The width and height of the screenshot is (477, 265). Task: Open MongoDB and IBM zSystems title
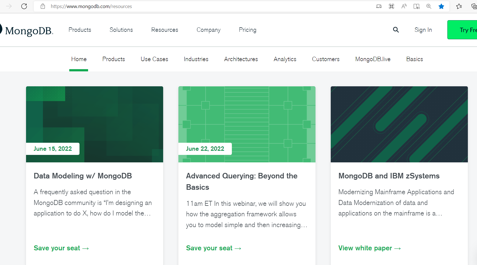(x=389, y=176)
